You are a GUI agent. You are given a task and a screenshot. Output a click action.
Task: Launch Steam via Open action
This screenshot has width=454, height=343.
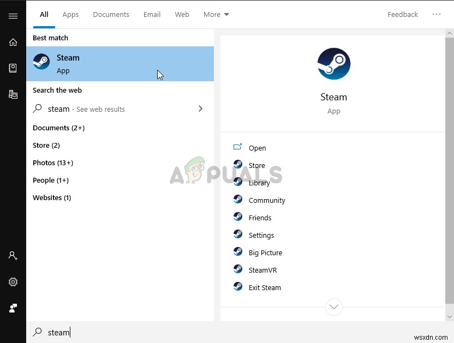pyautogui.click(x=257, y=148)
